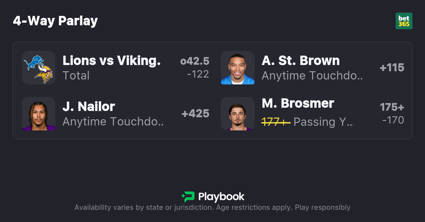This screenshot has height=222, width=425.
Task: Click the -170 odds for Brosmer
Action: click(393, 120)
